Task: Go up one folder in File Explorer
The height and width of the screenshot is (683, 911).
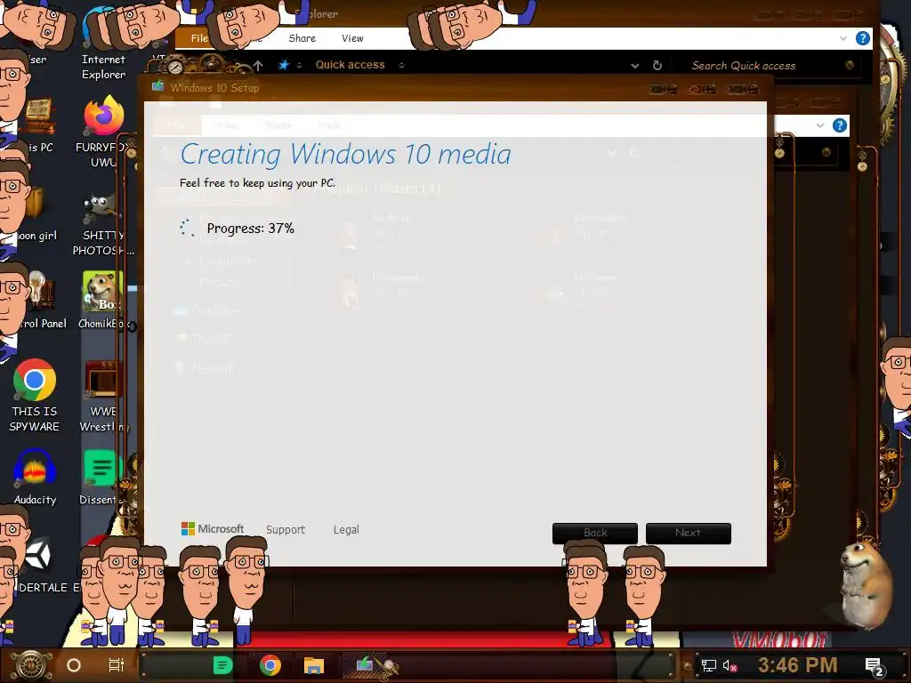Action: tap(258, 66)
